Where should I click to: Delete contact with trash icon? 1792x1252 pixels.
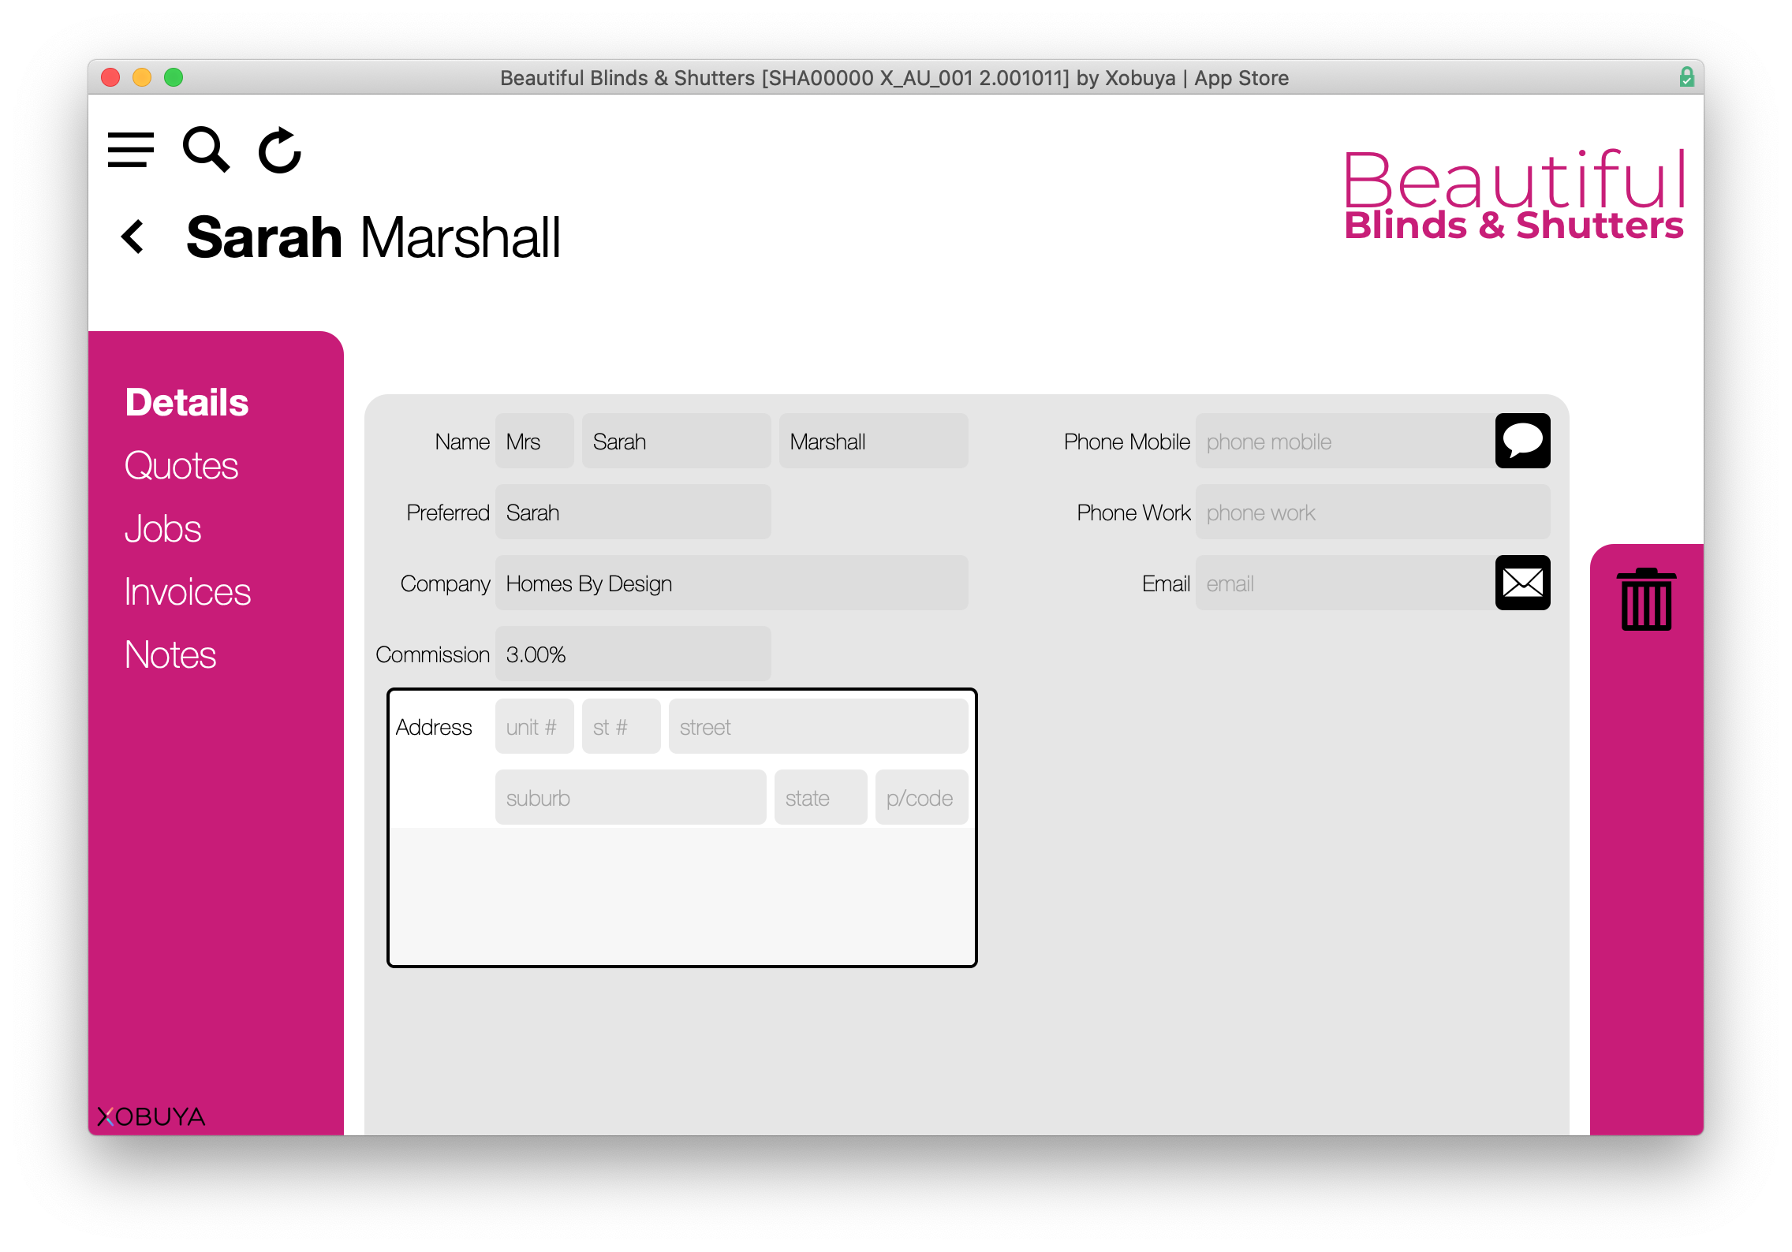(x=1646, y=599)
